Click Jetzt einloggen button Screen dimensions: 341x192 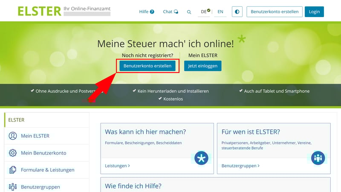click(x=203, y=66)
